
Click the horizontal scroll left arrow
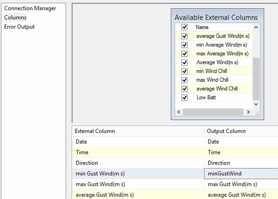pyautogui.click(x=178, y=112)
